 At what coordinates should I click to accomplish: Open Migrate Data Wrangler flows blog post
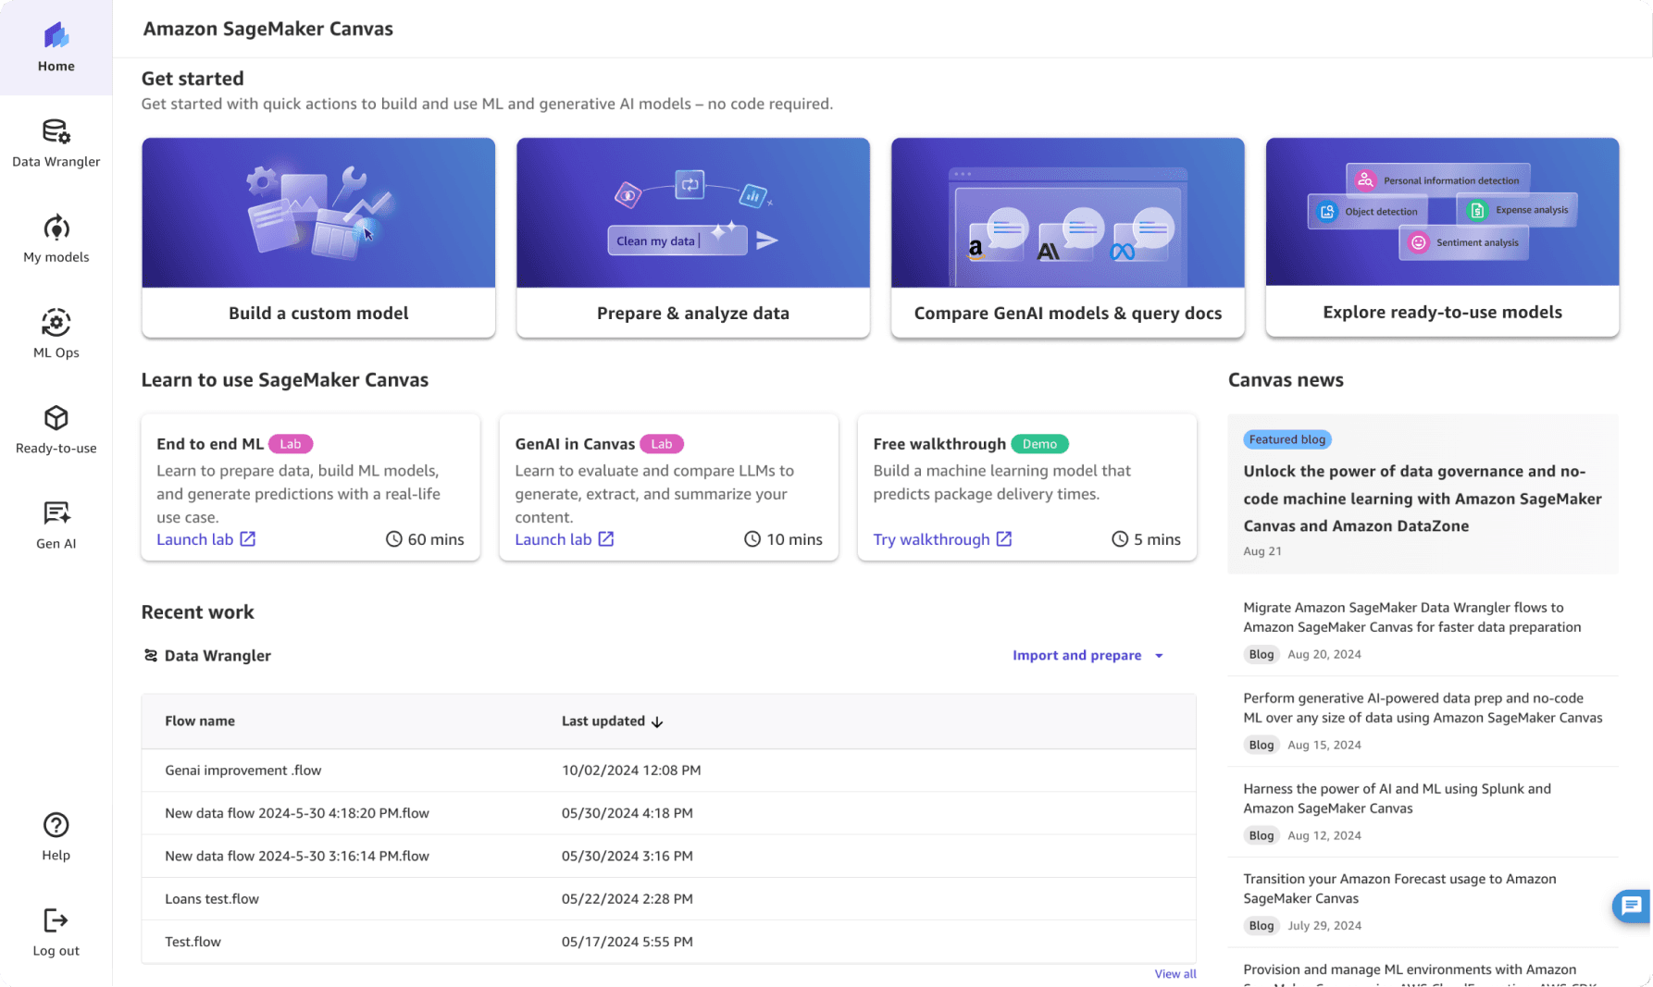click(x=1412, y=617)
